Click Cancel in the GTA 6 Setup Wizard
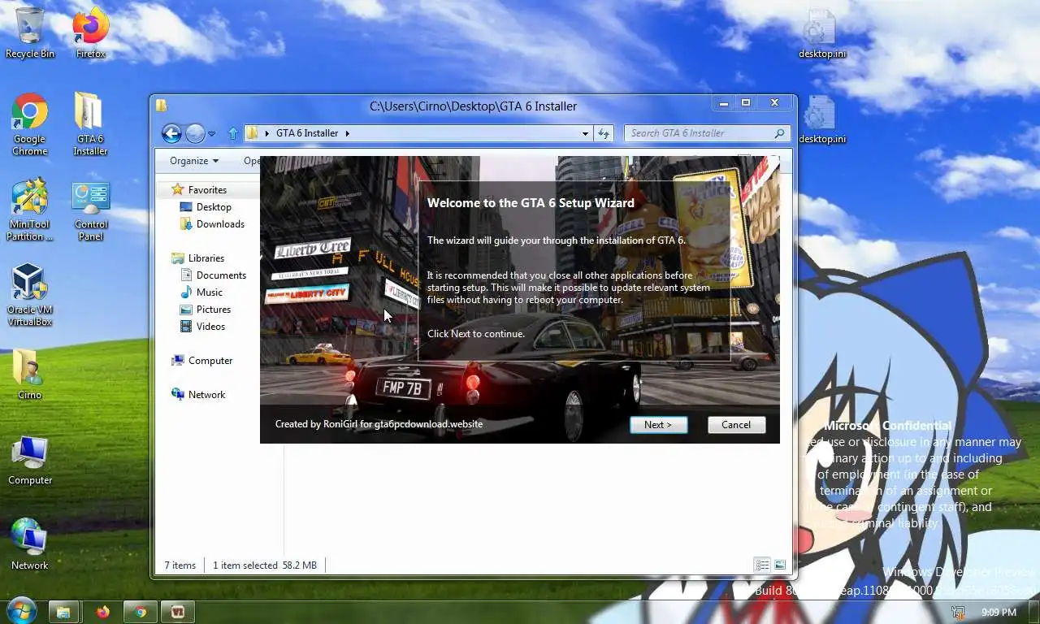Image resolution: width=1040 pixels, height=624 pixels. coord(736,425)
